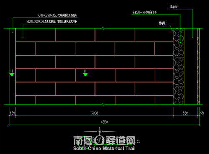
Task: Click the green circle in the title
Action: point(84,143)
